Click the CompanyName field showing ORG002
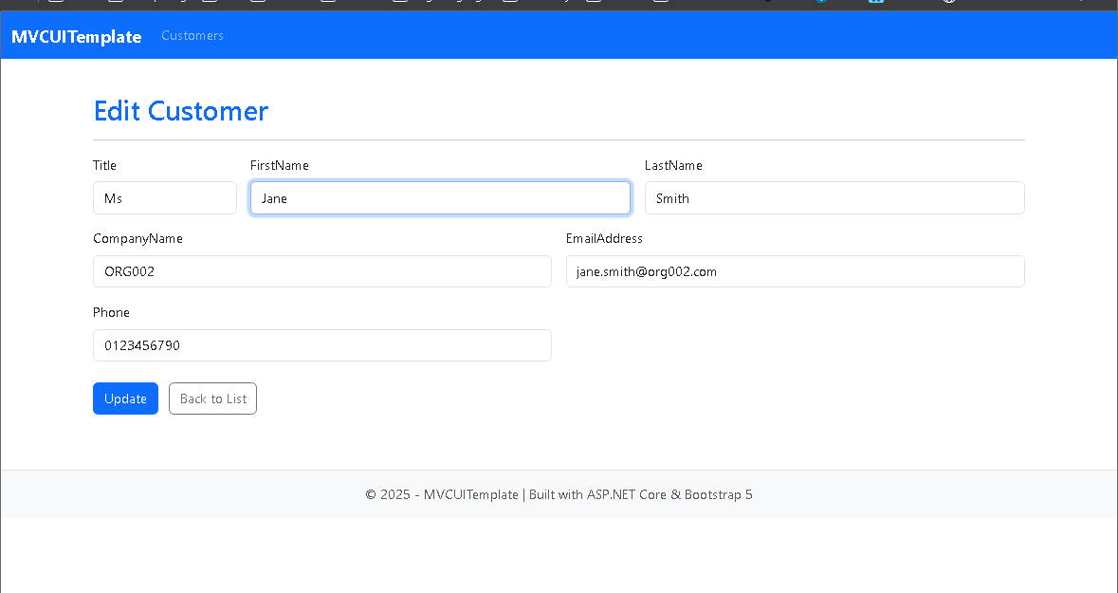 [x=321, y=271]
